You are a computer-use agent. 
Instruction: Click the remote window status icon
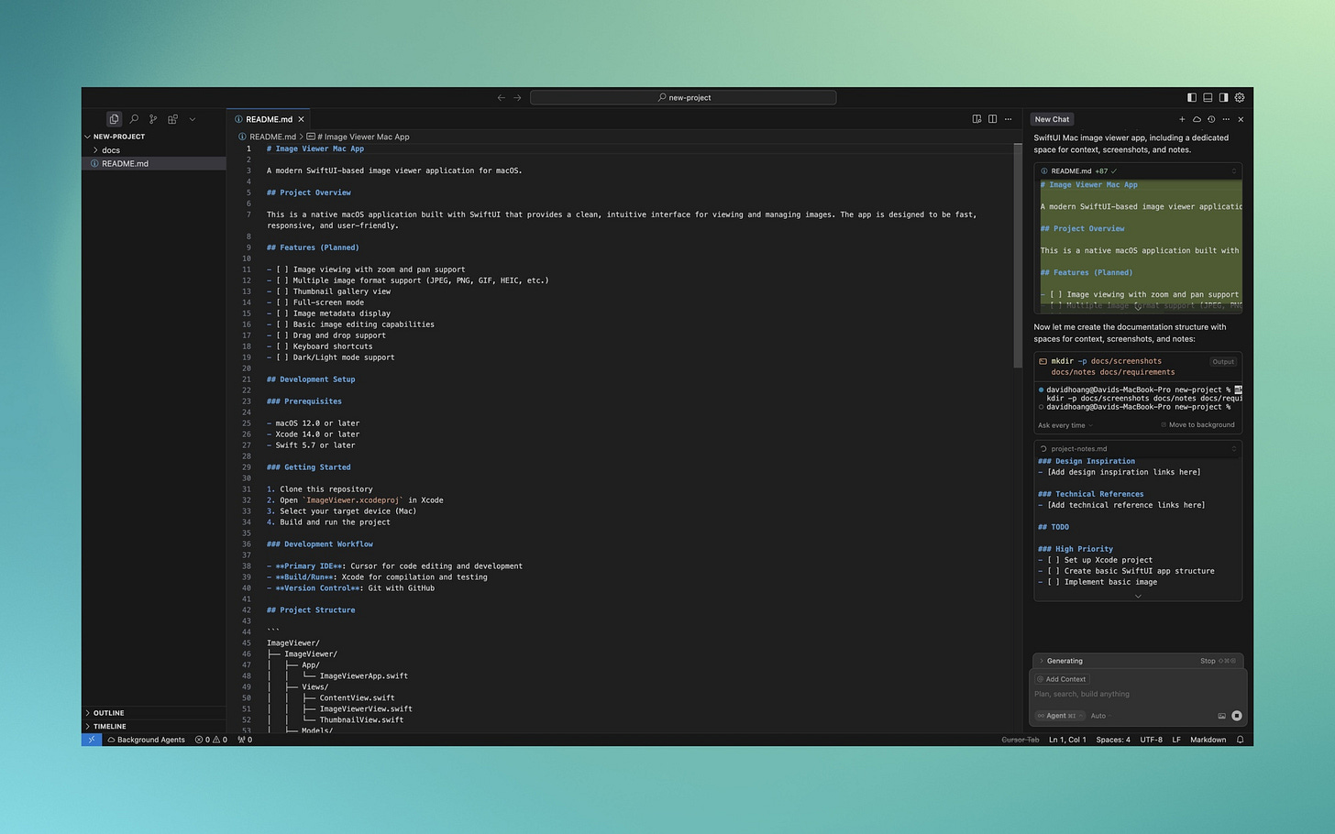point(92,740)
